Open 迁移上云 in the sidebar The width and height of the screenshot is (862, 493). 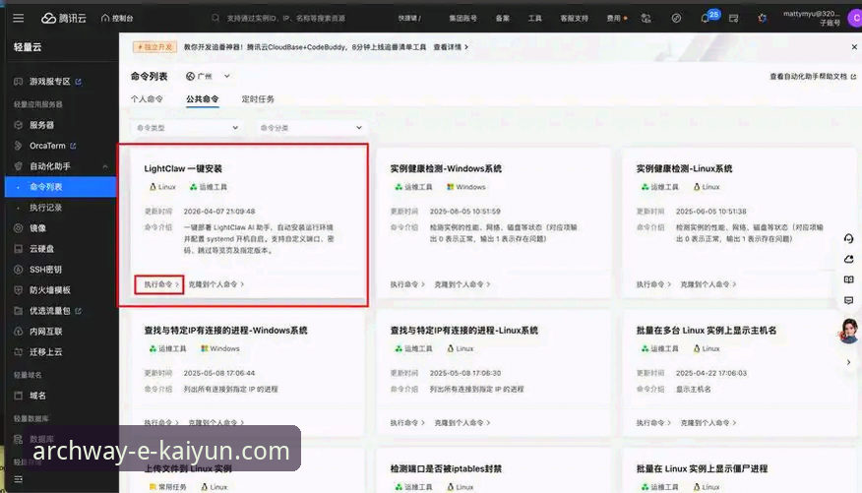[45, 351]
